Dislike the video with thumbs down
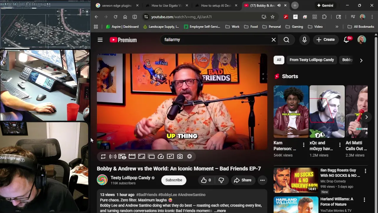378x213 pixels. click(221, 180)
